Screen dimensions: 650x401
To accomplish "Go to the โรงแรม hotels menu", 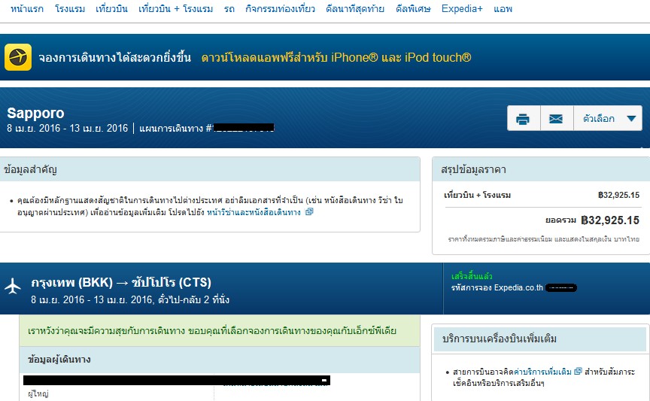I will point(70,9).
